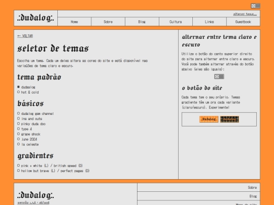The image size is (274, 205).
Task: Go to the Blog nav tab
Action: (142, 22)
